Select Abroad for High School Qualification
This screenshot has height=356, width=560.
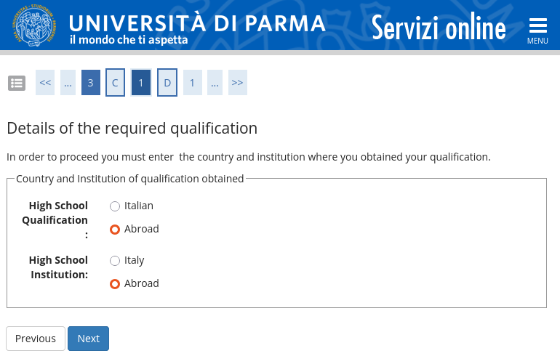(x=115, y=230)
